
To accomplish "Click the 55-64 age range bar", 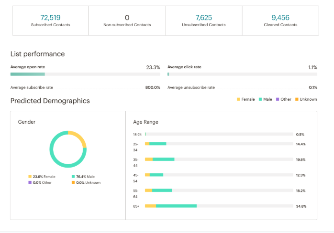I will pos(219,191).
